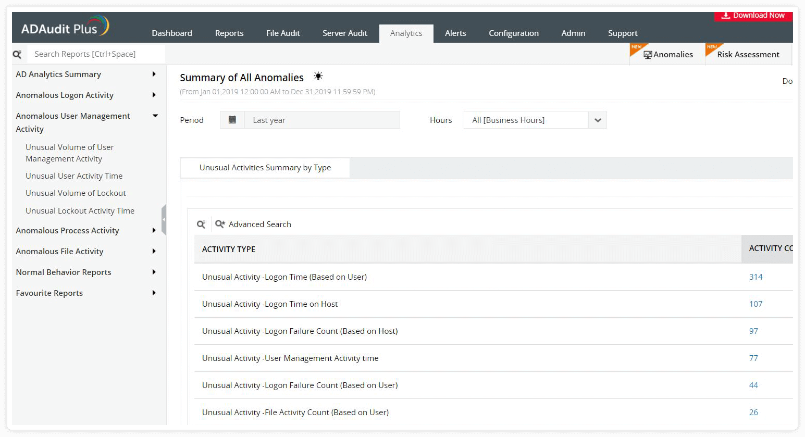Viewport: 805px width, 437px height.
Task: Expand Anomalous Process Activity arrow
Action: 154,231
